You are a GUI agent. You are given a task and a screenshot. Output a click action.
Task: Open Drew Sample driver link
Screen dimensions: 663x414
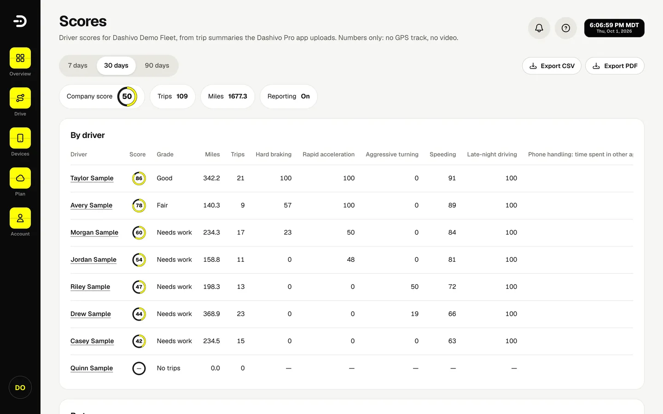(91, 314)
